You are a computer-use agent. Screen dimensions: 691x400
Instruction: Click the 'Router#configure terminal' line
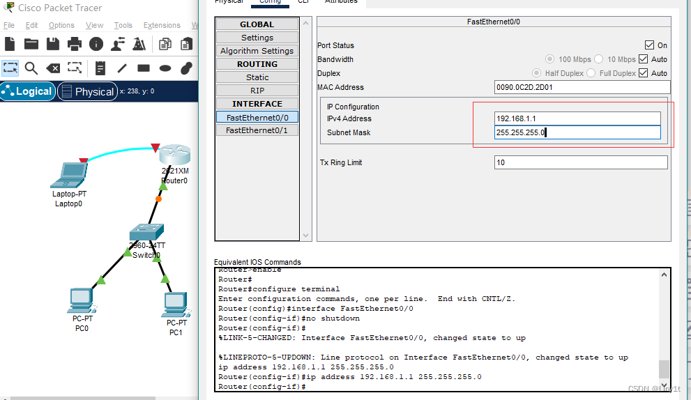[279, 289]
